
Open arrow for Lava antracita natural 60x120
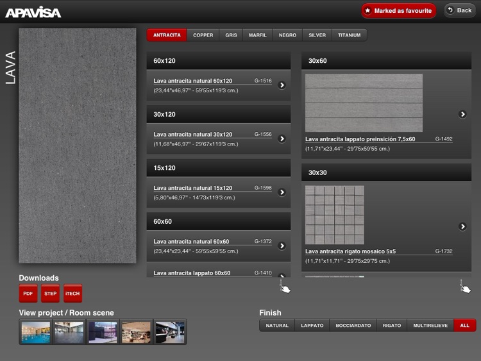[x=282, y=85]
